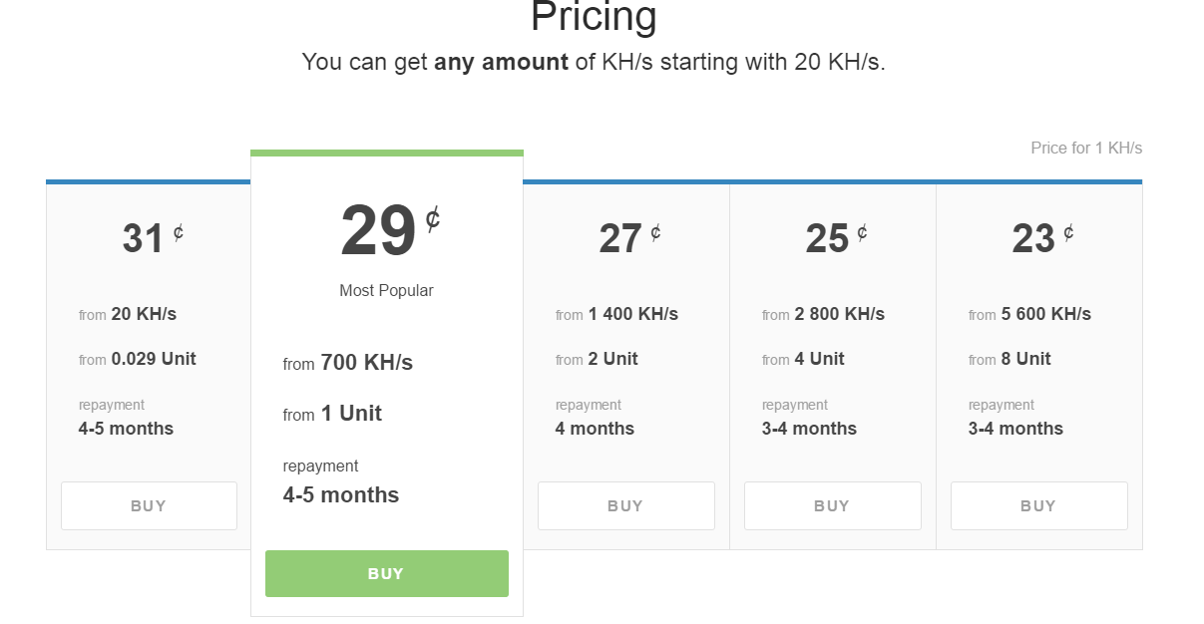Click the "from 4 Unit" text

click(803, 359)
